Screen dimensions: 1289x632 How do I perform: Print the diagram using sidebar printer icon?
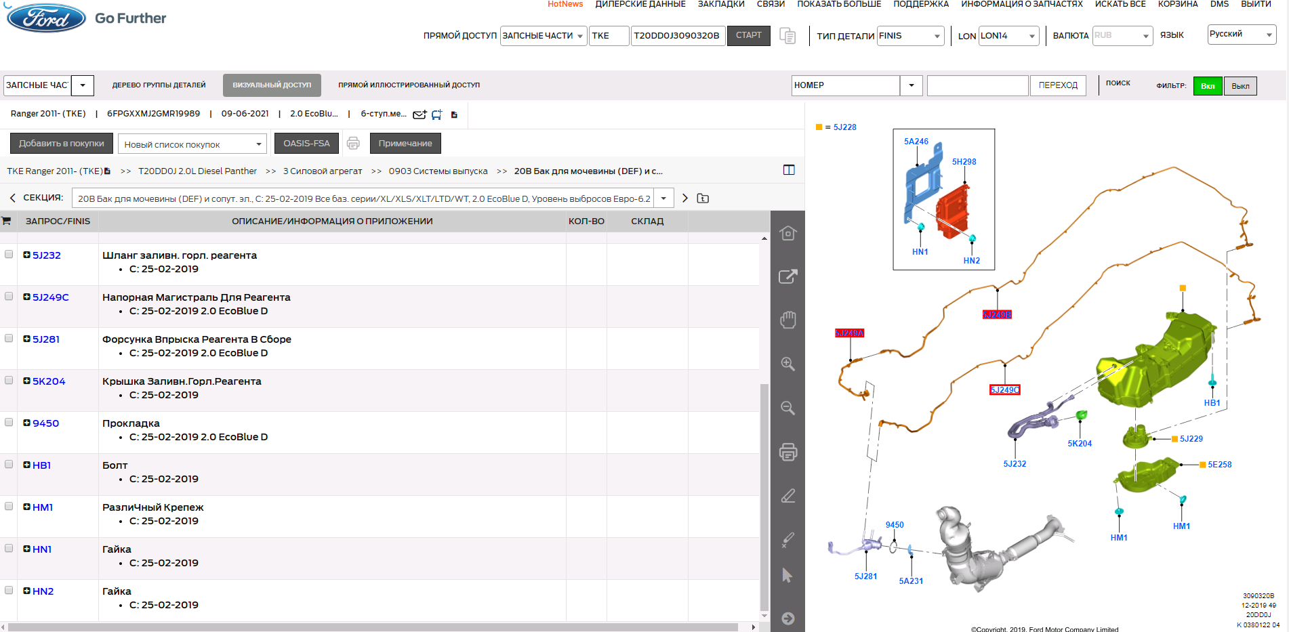pyautogui.click(x=787, y=452)
